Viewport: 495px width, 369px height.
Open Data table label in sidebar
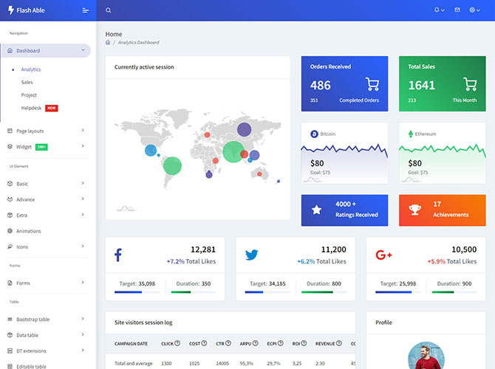point(27,335)
